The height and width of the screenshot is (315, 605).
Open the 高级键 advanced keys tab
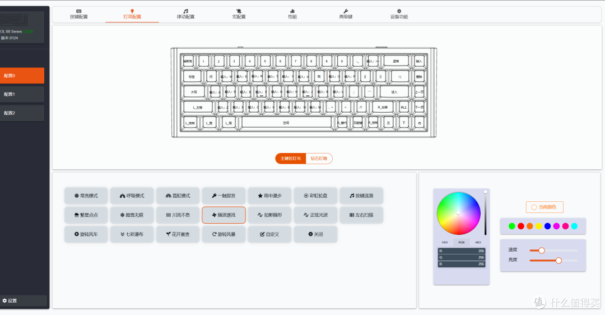[x=346, y=14]
